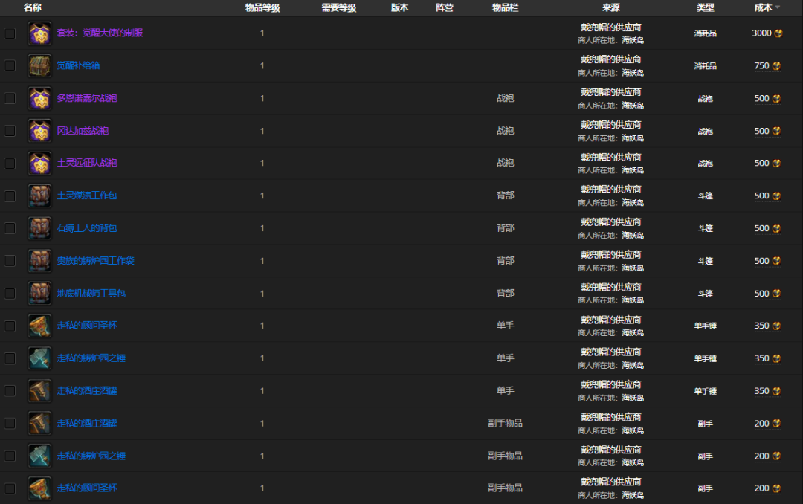Click the hammer icon of 单手 走私的铸炉园之锤
803x504 pixels.
[39, 358]
